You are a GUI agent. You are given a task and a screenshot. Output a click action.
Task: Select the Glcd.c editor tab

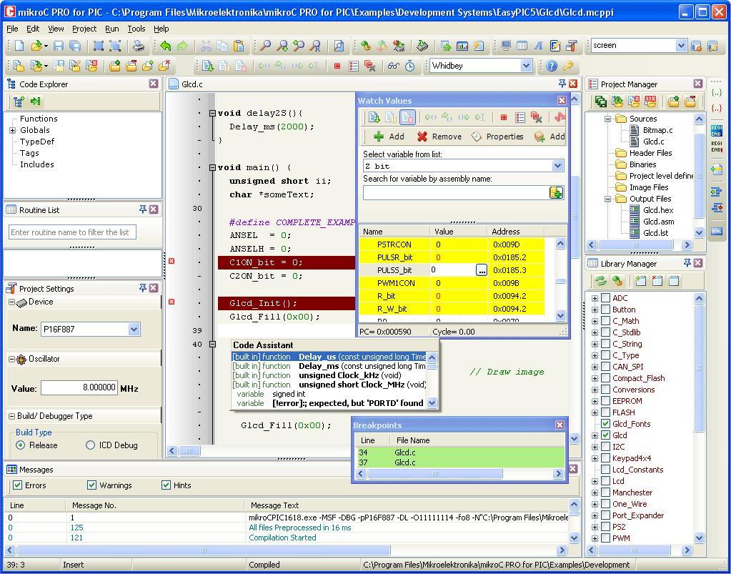(x=189, y=84)
